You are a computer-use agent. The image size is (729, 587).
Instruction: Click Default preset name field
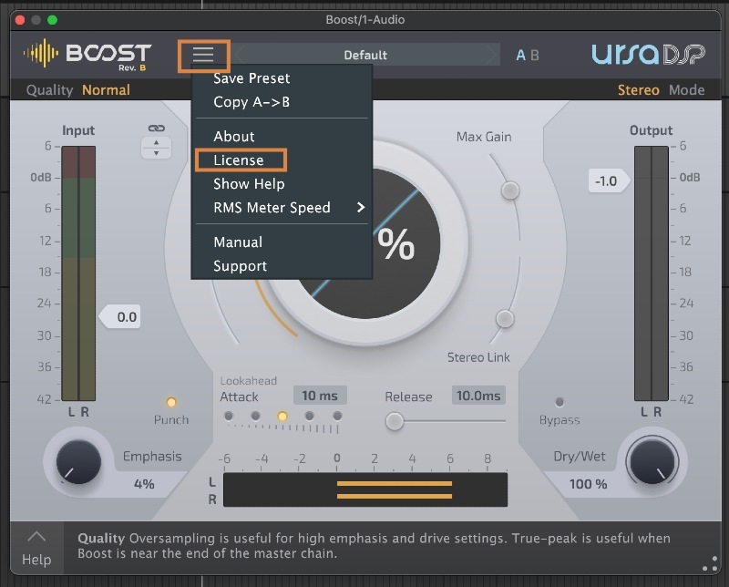pos(365,55)
